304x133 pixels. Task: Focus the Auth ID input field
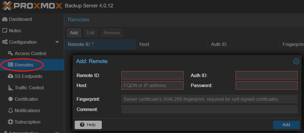266,75
